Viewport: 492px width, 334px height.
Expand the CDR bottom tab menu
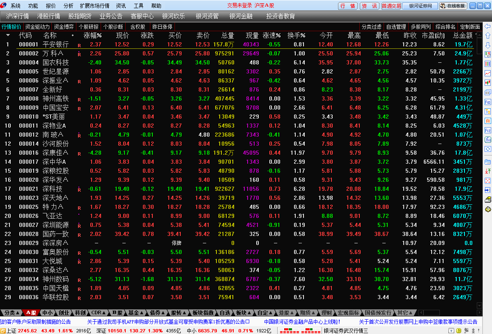(x=98, y=313)
